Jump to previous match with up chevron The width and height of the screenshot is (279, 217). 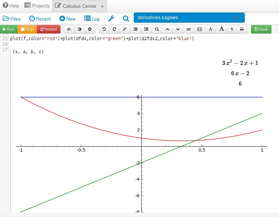coord(167,29)
